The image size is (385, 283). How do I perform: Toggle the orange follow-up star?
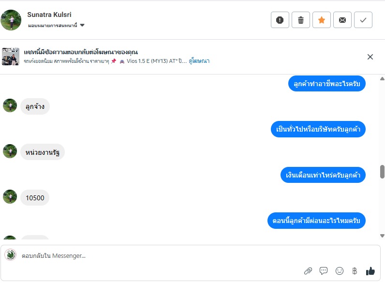pos(322,20)
